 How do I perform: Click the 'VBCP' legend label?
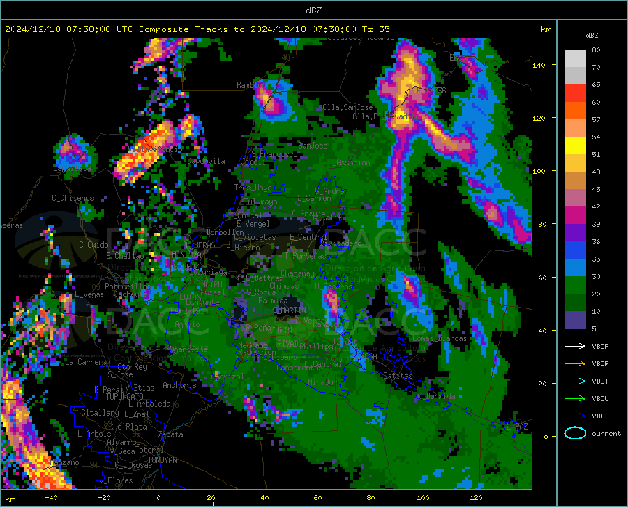600,346
